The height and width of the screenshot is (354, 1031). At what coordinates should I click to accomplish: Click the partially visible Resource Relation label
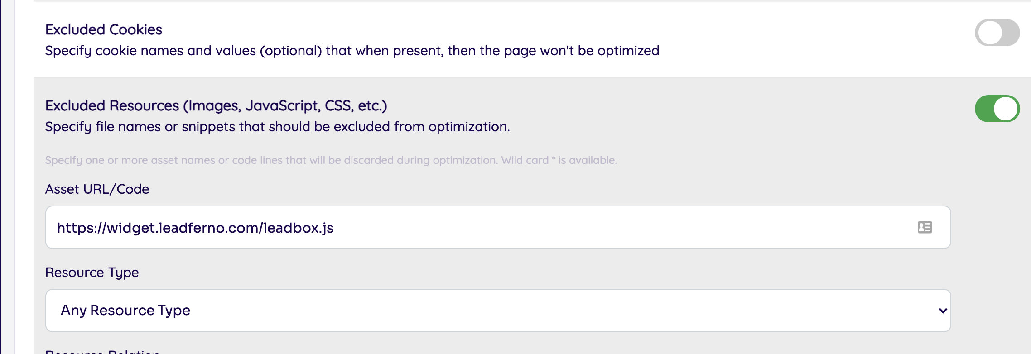click(102, 351)
